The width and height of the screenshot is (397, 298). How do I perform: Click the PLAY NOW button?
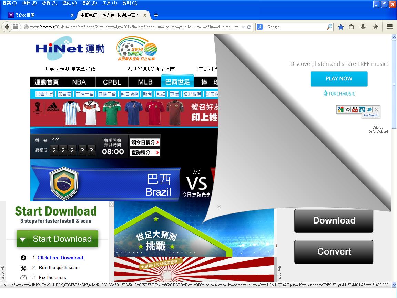coord(339,79)
